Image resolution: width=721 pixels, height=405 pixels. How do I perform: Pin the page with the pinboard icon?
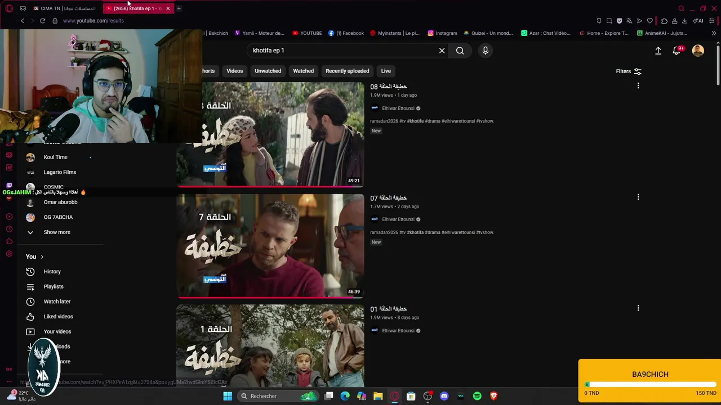(x=599, y=21)
